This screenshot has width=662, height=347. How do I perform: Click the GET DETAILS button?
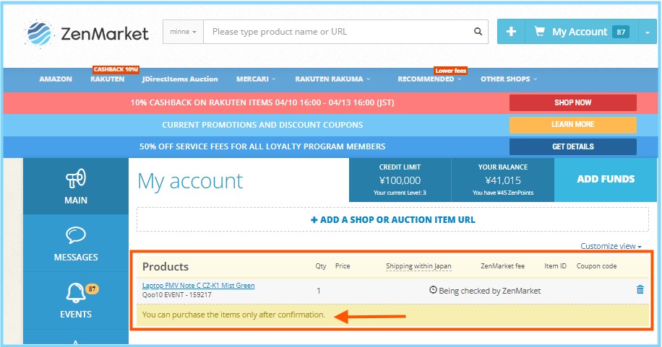tap(573, 146)
